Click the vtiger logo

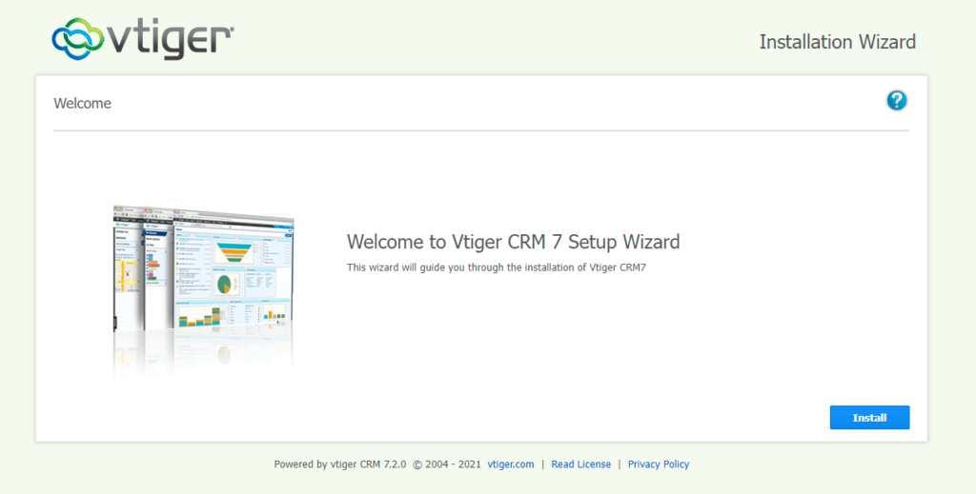143,38
